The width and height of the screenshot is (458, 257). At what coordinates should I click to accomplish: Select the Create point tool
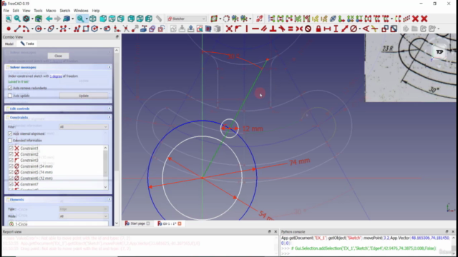[x=9, y=29]
